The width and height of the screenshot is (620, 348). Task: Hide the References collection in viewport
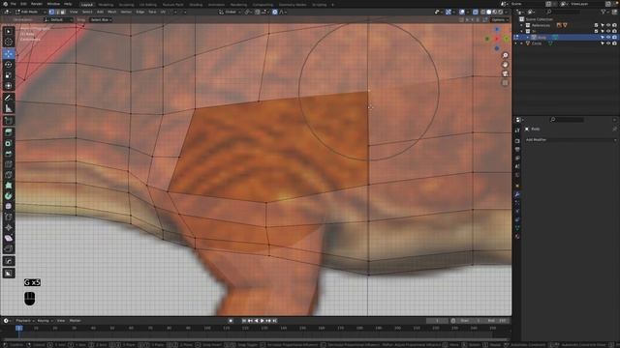coord(608,25)
